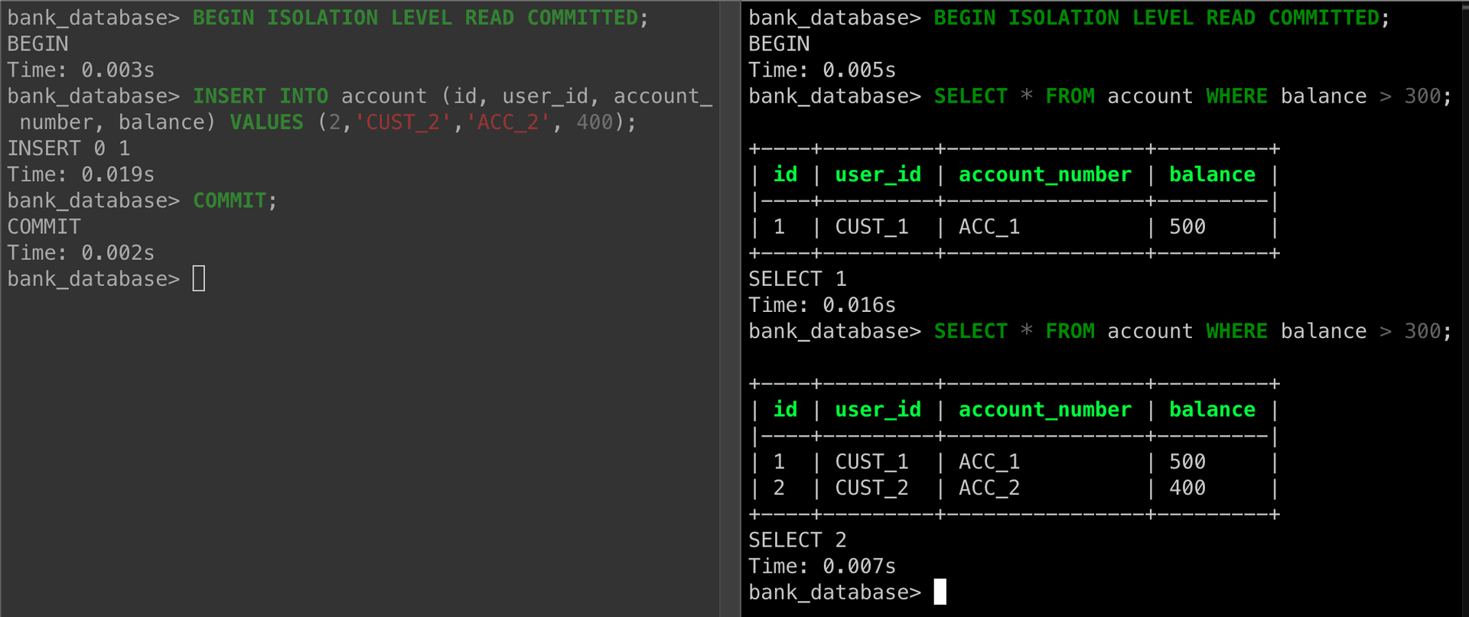Click account_number header in the second result table
Image resolution: width=1469 pixels, height=617 pixels.
coord(1044,410)
